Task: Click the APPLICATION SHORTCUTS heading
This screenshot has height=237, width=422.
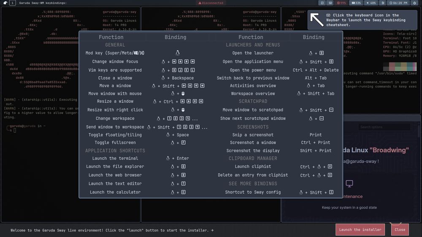Action: click(x=115, y=151)
